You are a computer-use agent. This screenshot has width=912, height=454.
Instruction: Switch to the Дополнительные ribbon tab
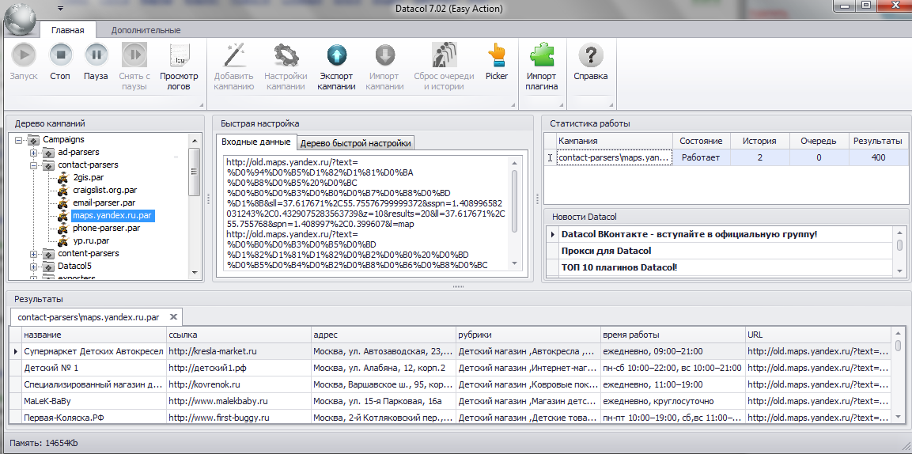tap(146, 30)
